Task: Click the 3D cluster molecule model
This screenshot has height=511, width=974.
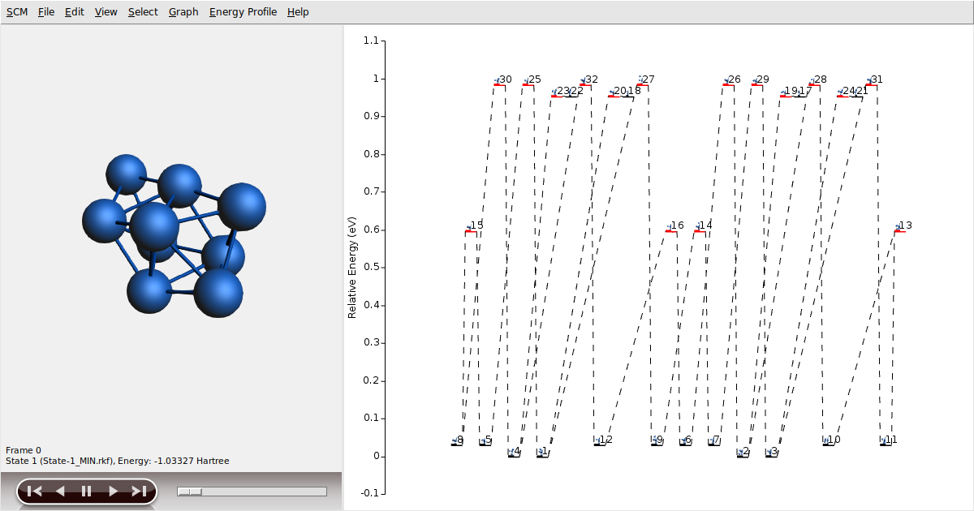Action: coord(174,235)
